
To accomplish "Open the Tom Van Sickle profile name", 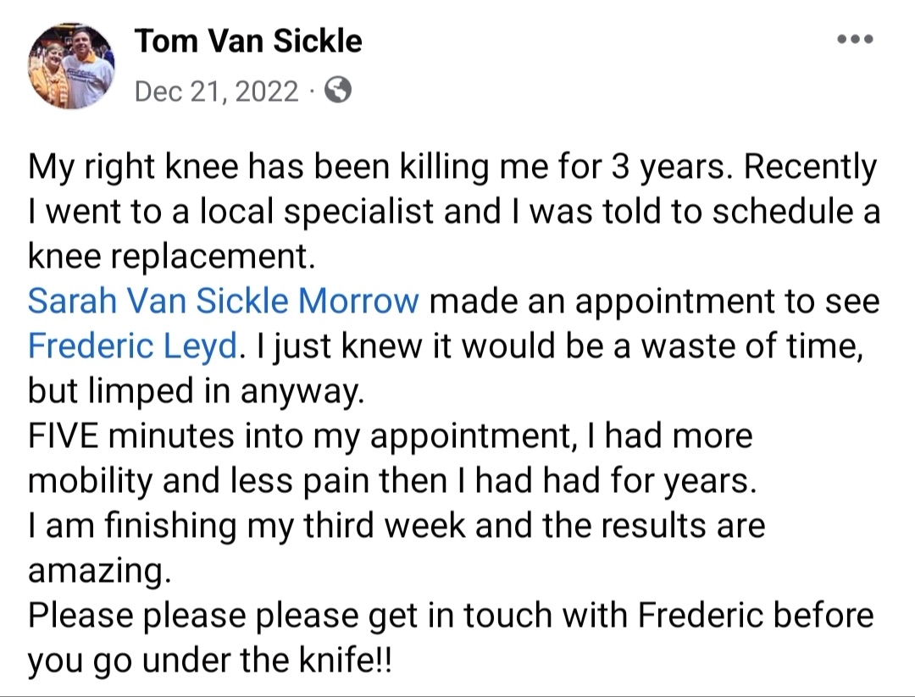I will pos(248,41).
